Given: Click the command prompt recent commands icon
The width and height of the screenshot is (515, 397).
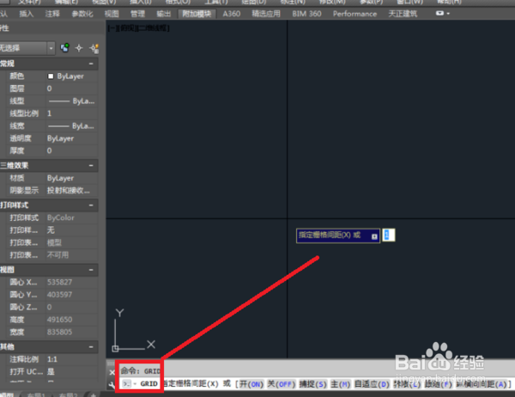Looking at the screenshot, I should pos(127,384).
